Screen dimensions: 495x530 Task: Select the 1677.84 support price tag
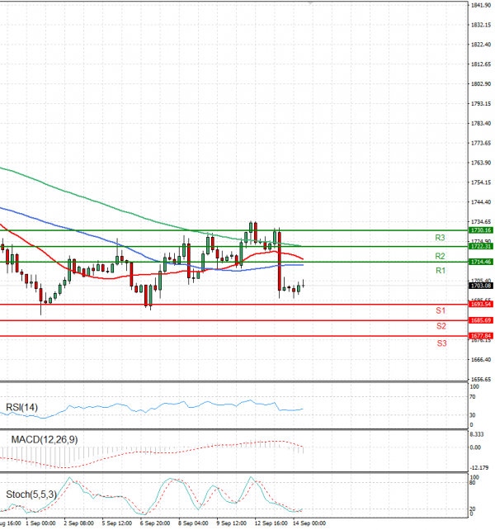pyautogui.click(x=481, y=336)
